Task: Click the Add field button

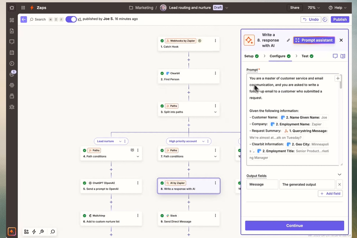Action: (330, 193)
